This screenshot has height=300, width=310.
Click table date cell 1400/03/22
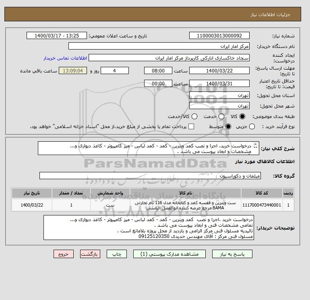32,205
